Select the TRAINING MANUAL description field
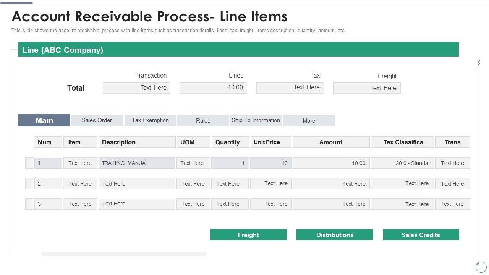489x275 pixels. coord(137,163)
